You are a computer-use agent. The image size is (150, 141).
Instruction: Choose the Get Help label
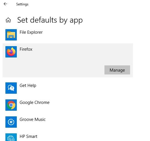28,86
